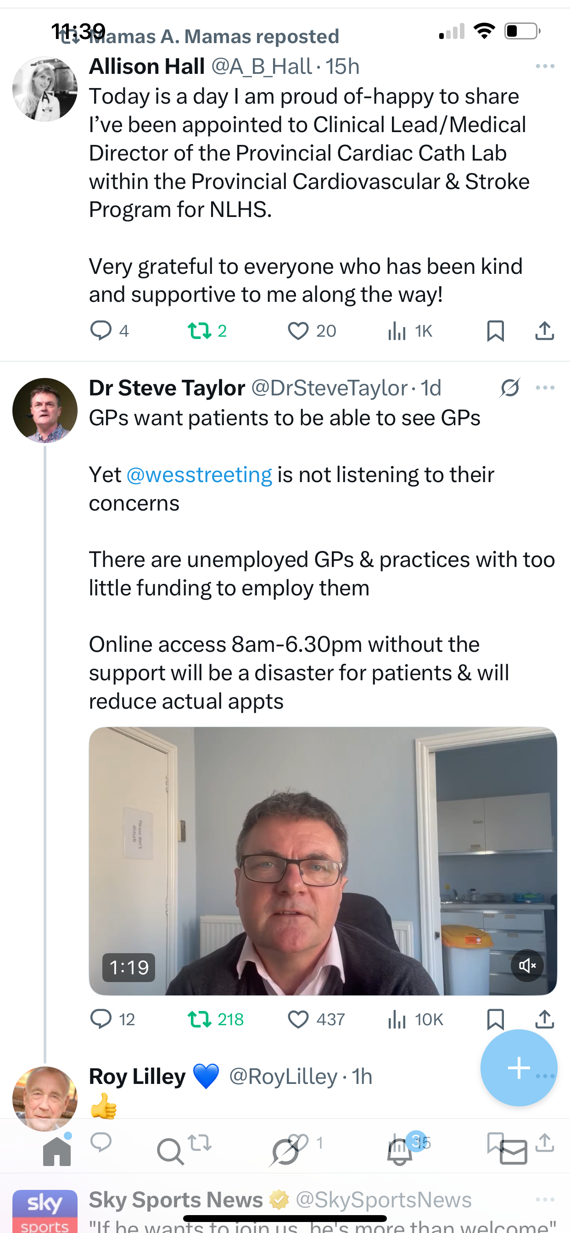Bookmark Allison Hall's tweet
This screenshot has height=1233, width=570.
pos(495,331)
